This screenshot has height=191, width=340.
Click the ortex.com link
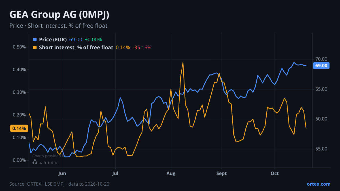click(318, 184)
